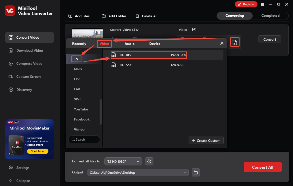Click the Delete All label
Viewport: 293px width, 186px height.
[x=150, y=16]
